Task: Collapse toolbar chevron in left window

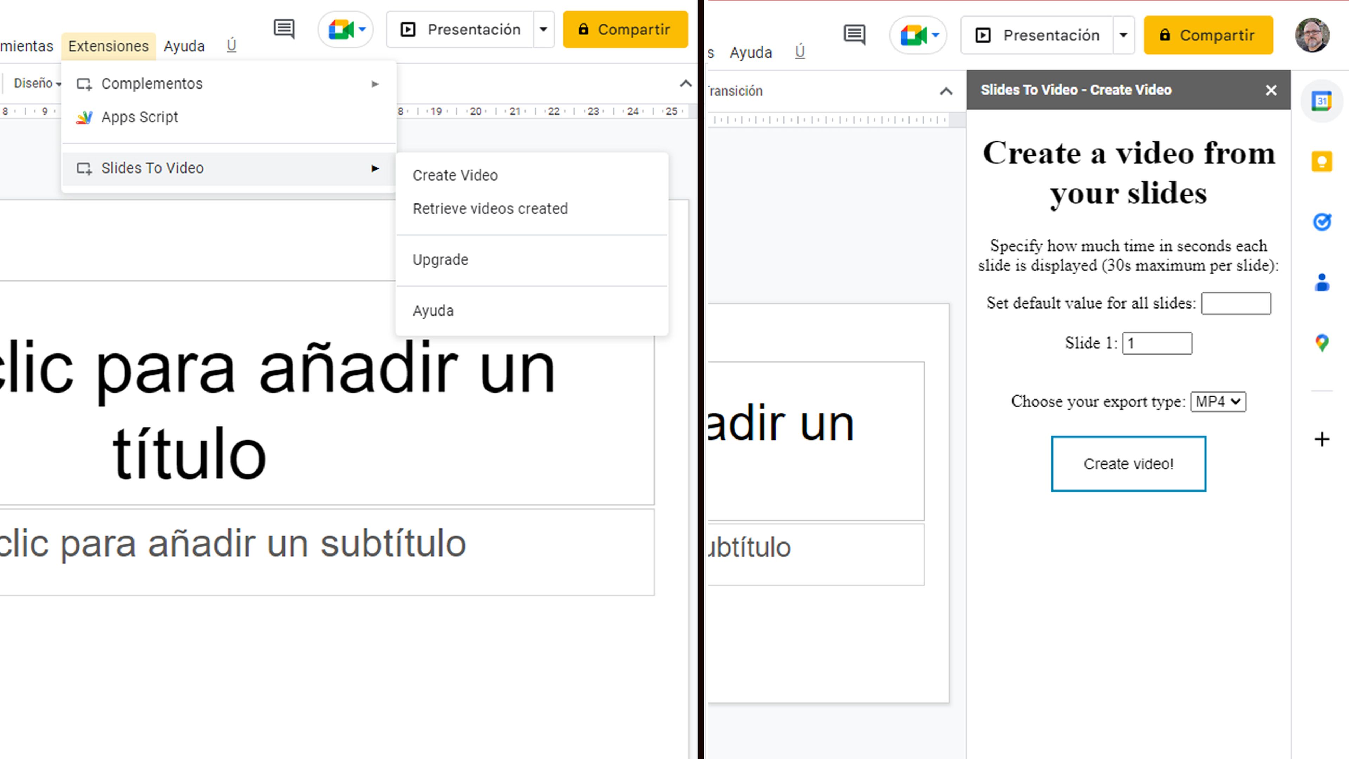Action: pyautogui.click(x=685, y=83)
